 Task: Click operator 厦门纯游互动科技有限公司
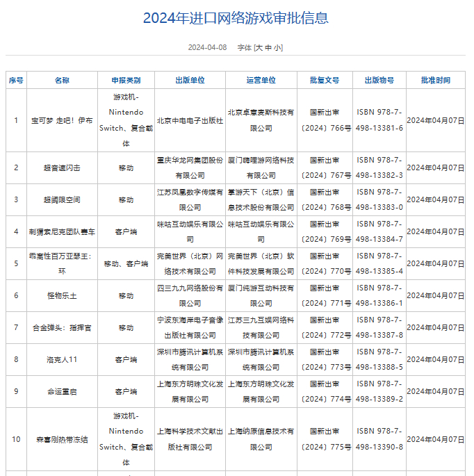tap(261, 296)
